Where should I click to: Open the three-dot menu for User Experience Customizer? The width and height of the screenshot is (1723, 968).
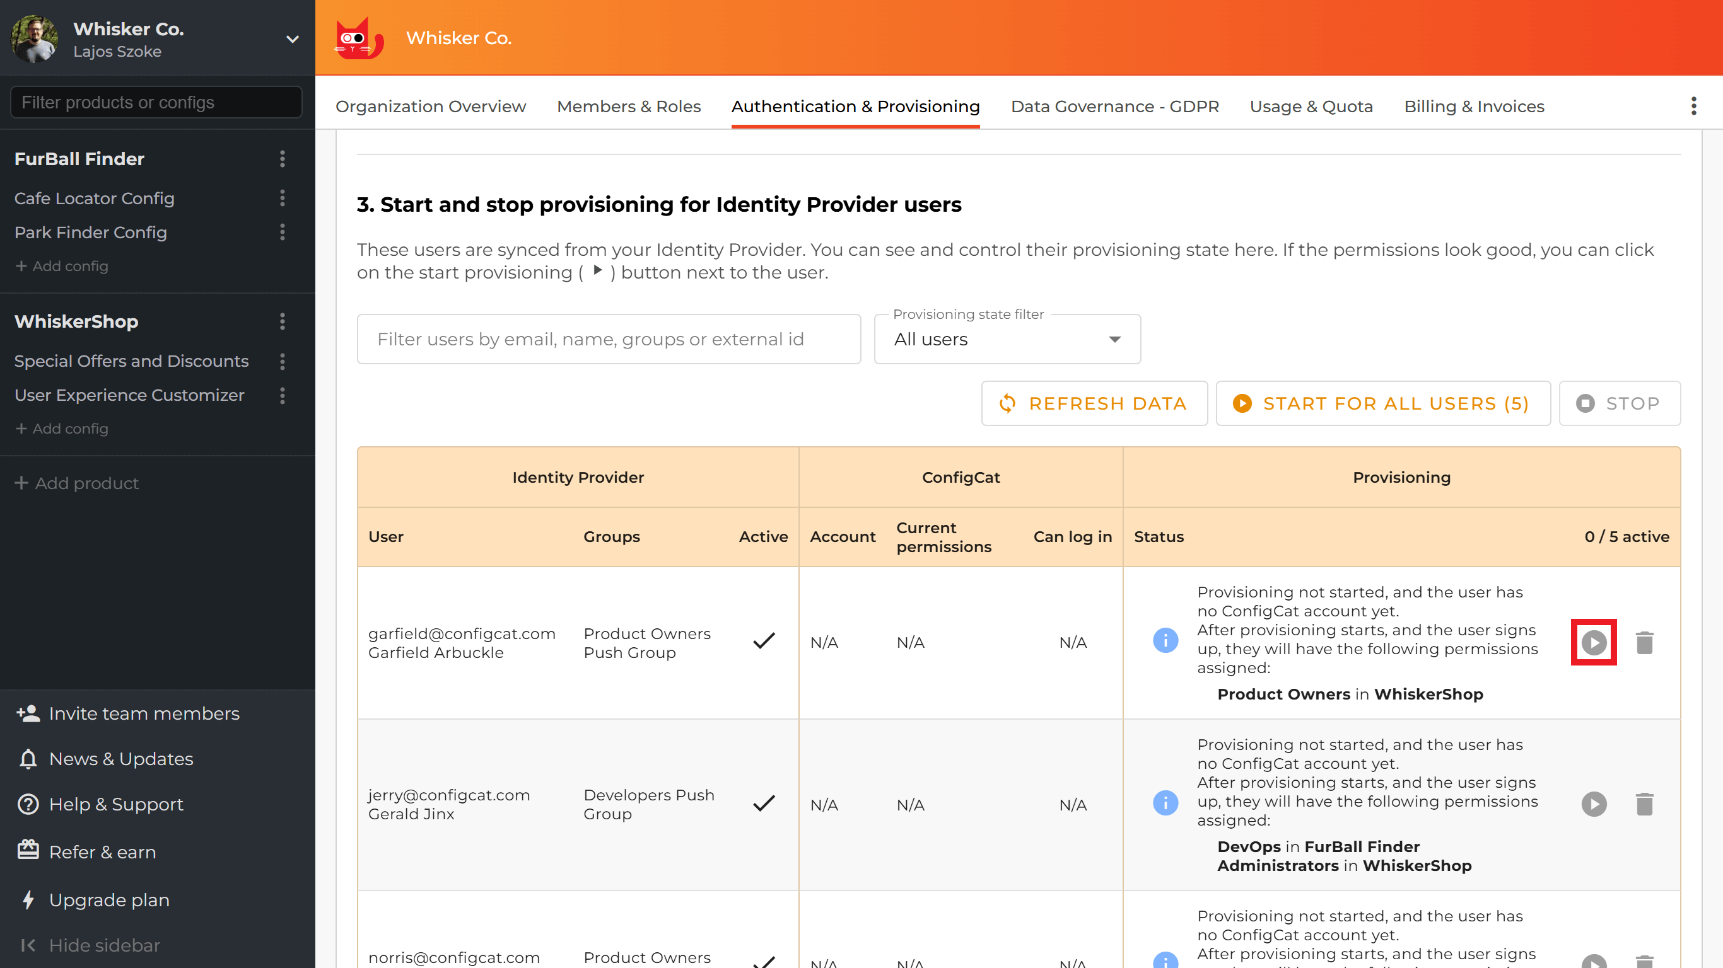pyautogui.click(x=283, y=396)
